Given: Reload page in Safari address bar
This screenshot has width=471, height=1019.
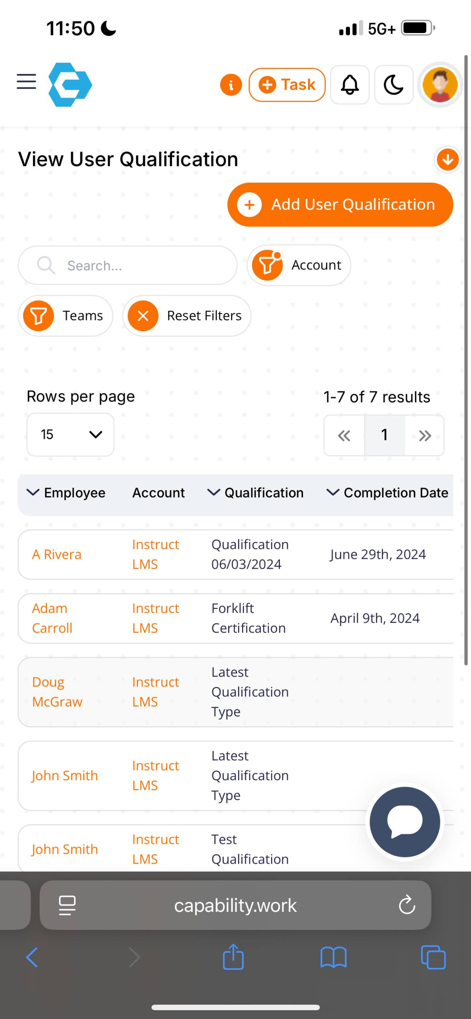Looking at the screenshot, I should click(407, 905).
